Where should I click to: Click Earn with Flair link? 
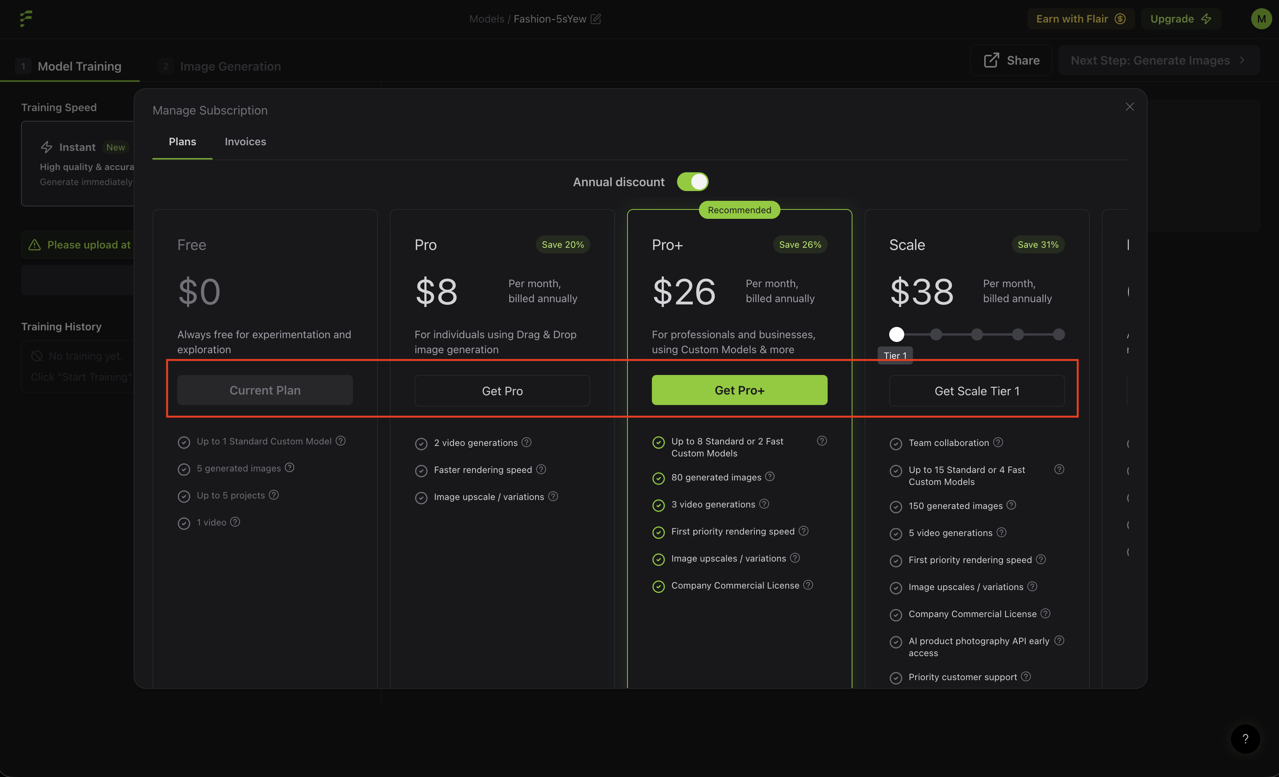click(x=1080, y=19)
